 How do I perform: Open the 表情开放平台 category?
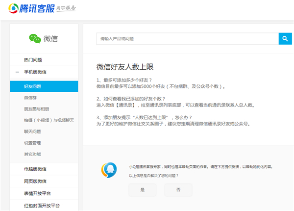coord(38,193)
